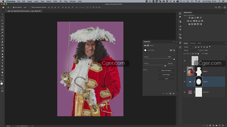Toggle the layer filter on/off switch
227x127 pixels.
point(210,47)
